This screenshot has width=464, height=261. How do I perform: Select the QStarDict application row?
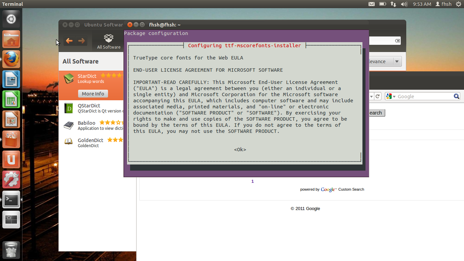[x=91, y=108]
